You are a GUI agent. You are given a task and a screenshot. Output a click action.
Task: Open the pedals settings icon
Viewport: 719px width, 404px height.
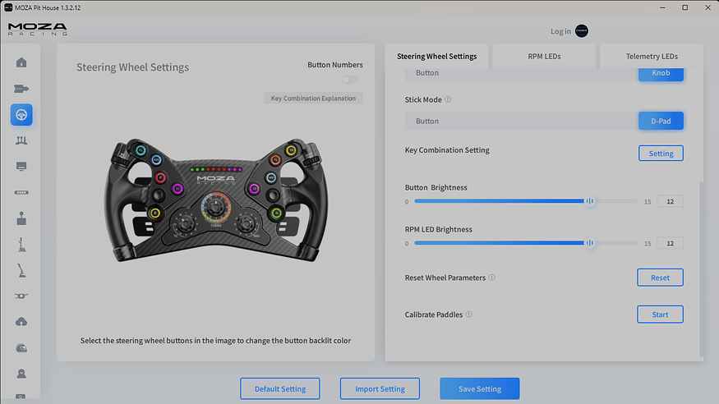[21, 140]
